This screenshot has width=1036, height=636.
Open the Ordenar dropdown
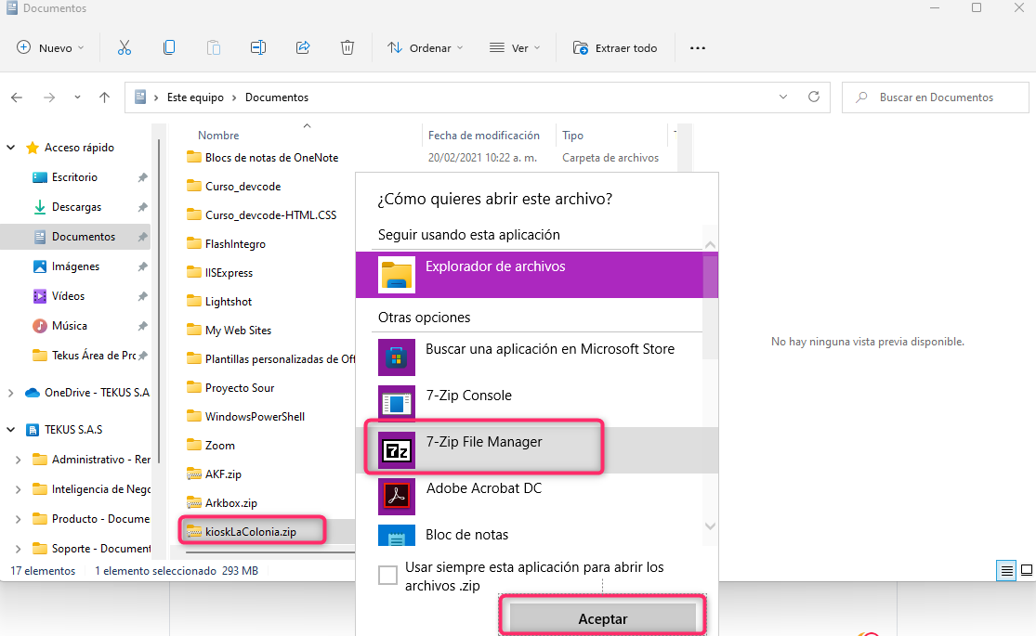(425, 47)
